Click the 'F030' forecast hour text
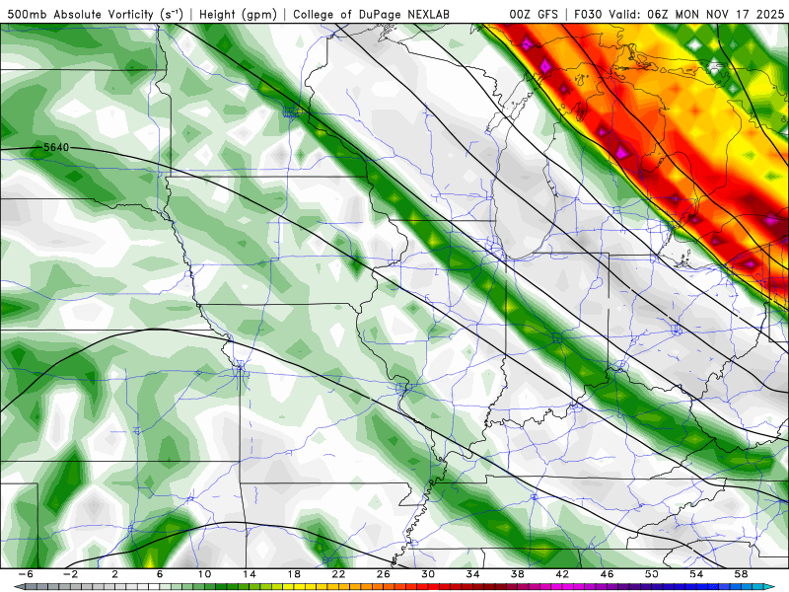The height and width of the screenshot is (592, 789). click(588, 15)
